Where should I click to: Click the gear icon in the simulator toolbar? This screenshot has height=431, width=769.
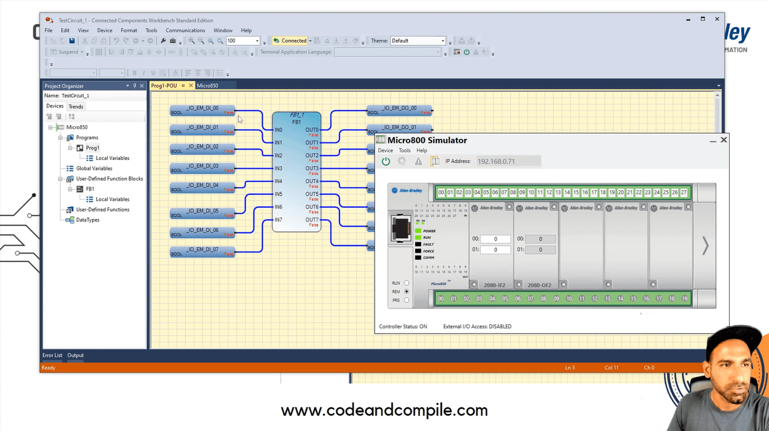click(x=402, y=161)
